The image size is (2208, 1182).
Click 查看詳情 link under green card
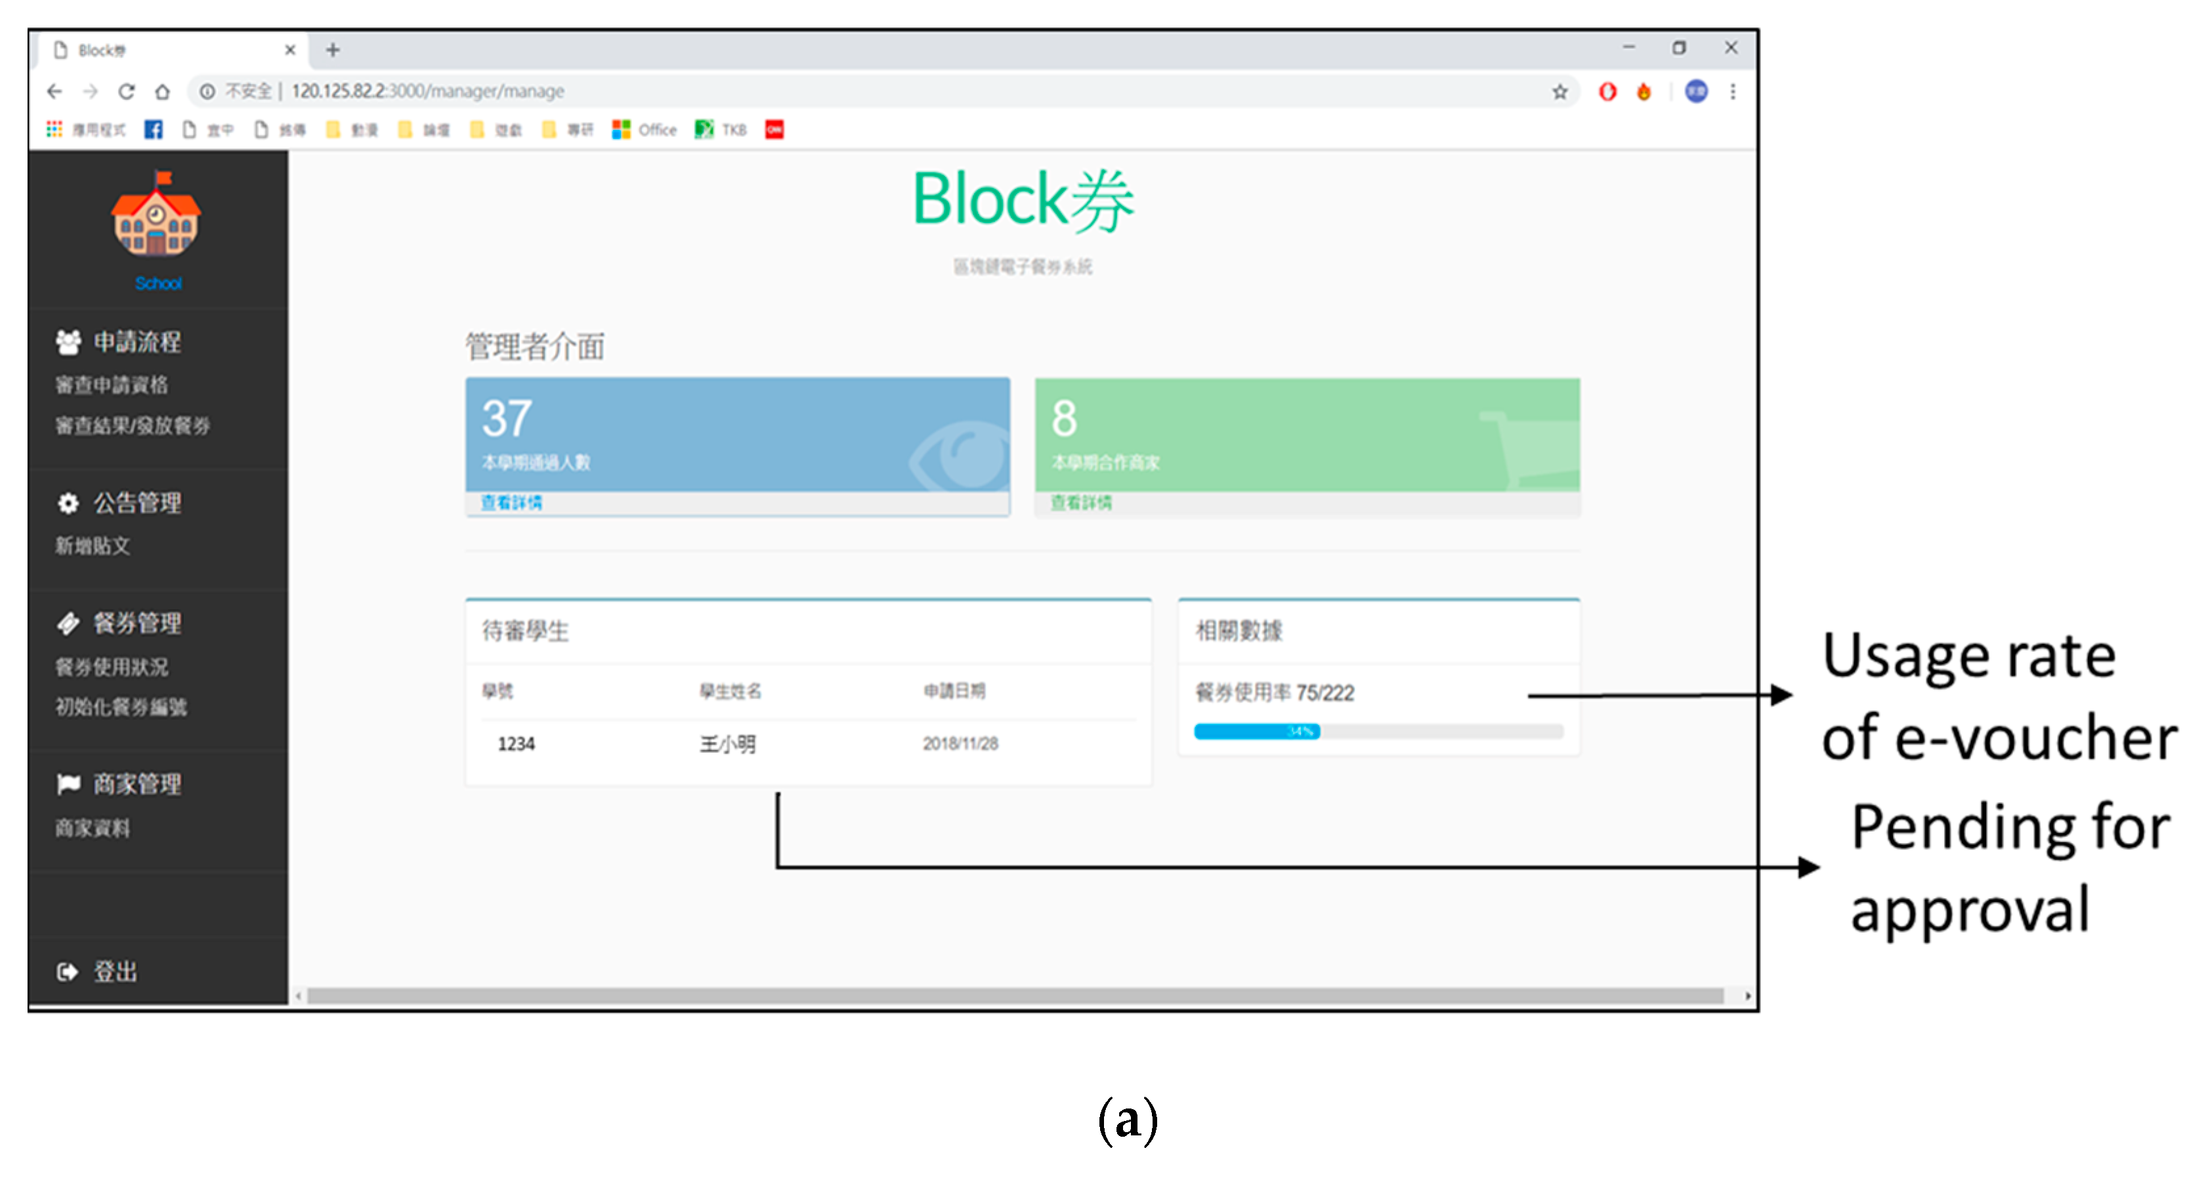tap(1081, 502)
